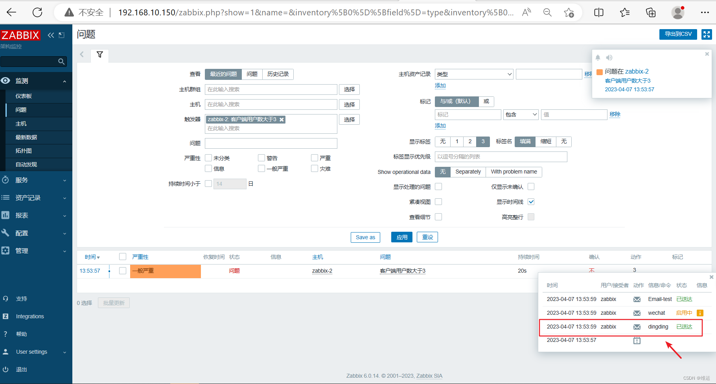Open the browser profile avatar
The height and width of the screenshot is (384, 716).
coord(678,13)
